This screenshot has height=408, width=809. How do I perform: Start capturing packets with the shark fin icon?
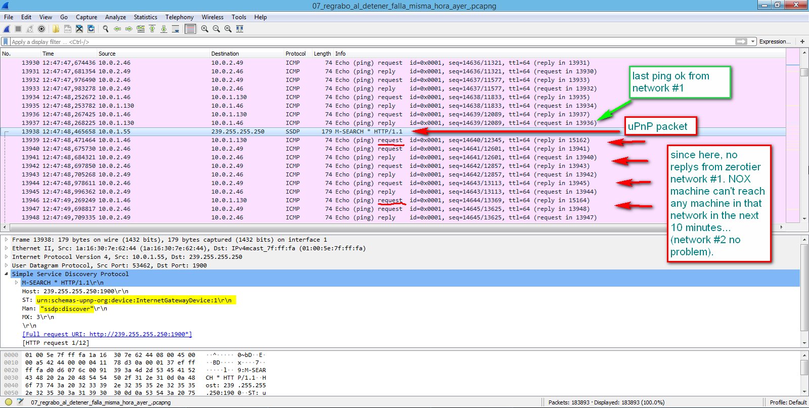pyautogui.click(x=7, y=29)
